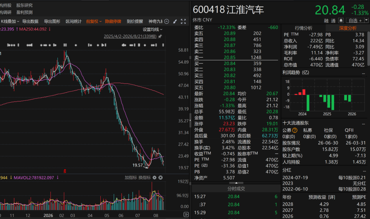Open the date range 2025/4/2-2026/8/21 link
Screen dimensions: 370x219
pyautogui.click(x=130, y=36)
